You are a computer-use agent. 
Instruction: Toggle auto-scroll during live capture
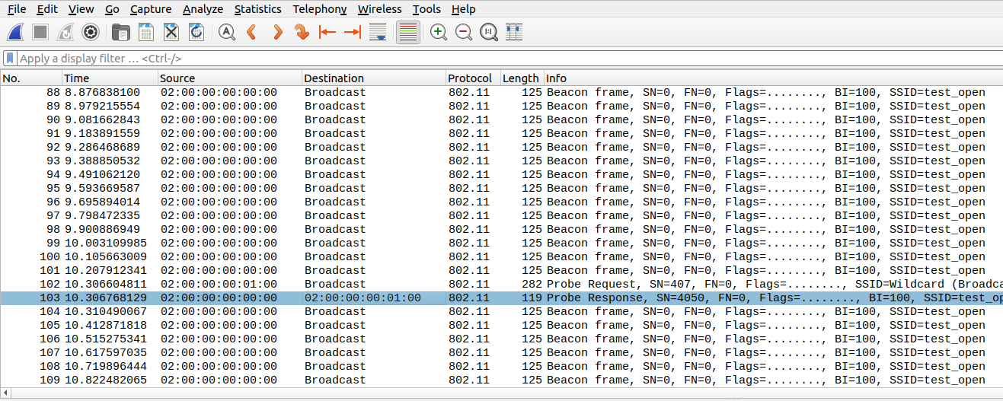click(x=378, y=32)
